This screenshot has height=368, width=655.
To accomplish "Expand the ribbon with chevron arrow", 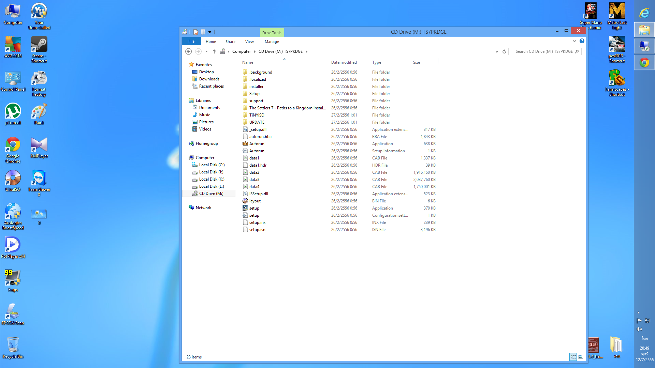I will click(x=574, y=41).
